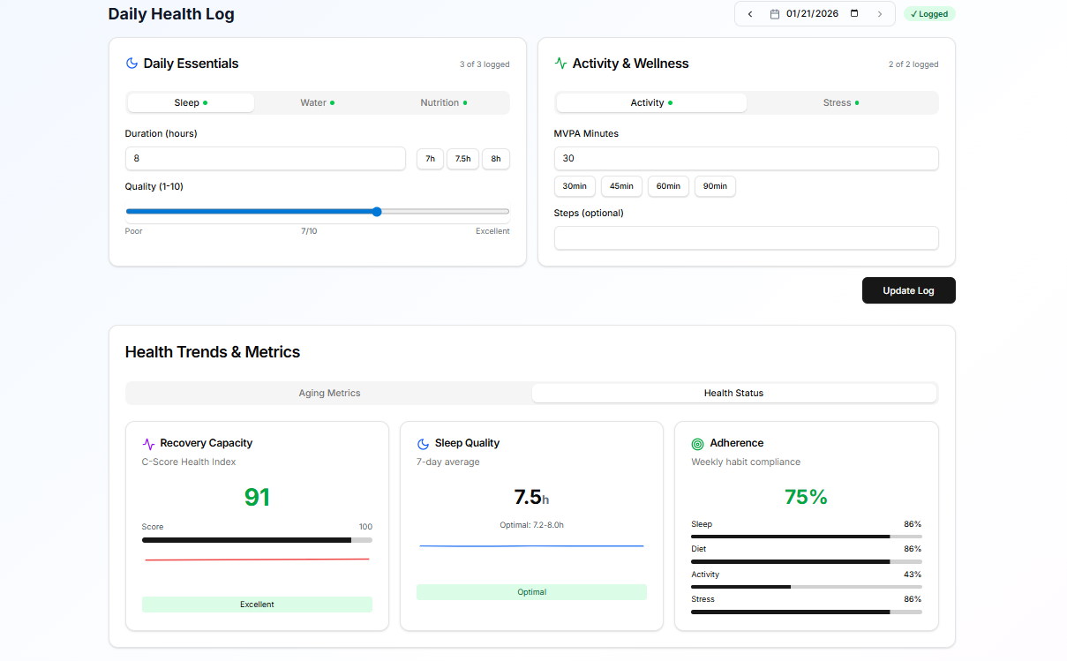Pick the 60min MVPA preset
Viewport: 1067px width, 661px height.
668,186
